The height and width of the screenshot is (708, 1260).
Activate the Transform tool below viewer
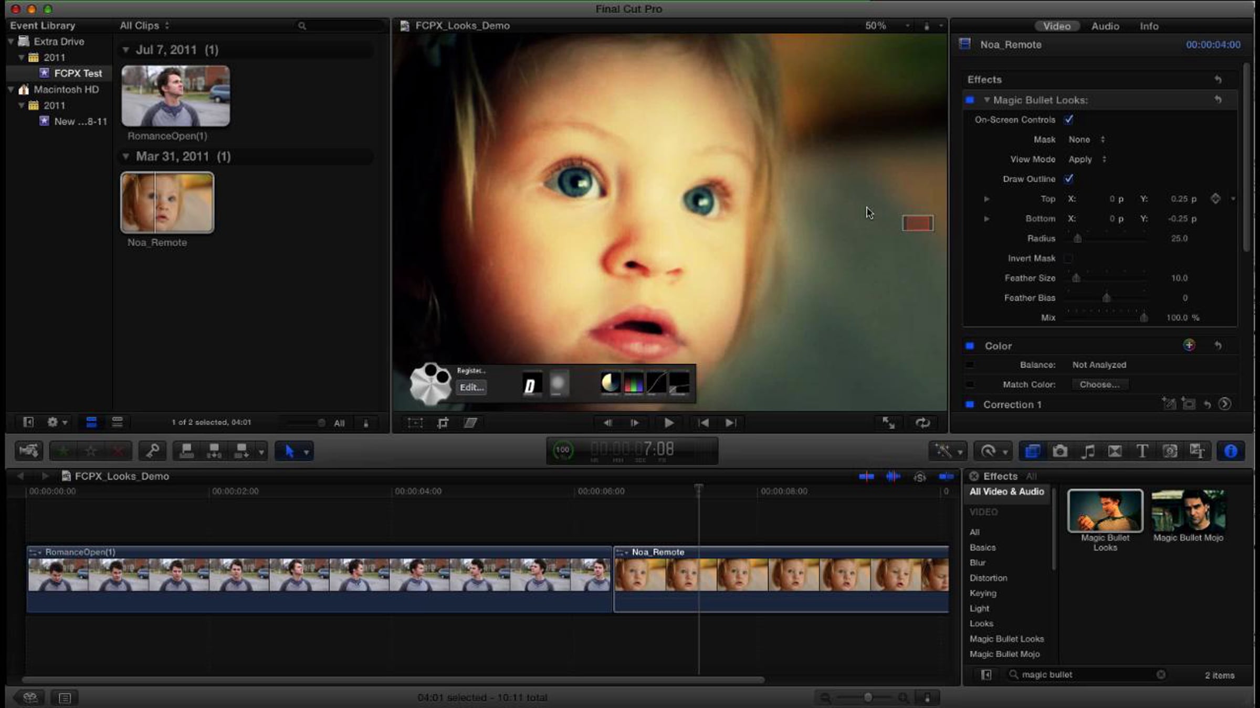pyautogui.click(x=415, y=423)
